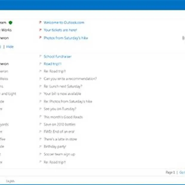Open the Birthday party! email
Viewport: 185px width, 185px height.
55,147
